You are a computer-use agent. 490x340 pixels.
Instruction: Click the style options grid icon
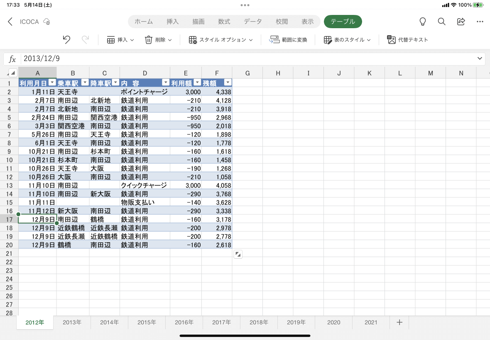coord(193,40)
